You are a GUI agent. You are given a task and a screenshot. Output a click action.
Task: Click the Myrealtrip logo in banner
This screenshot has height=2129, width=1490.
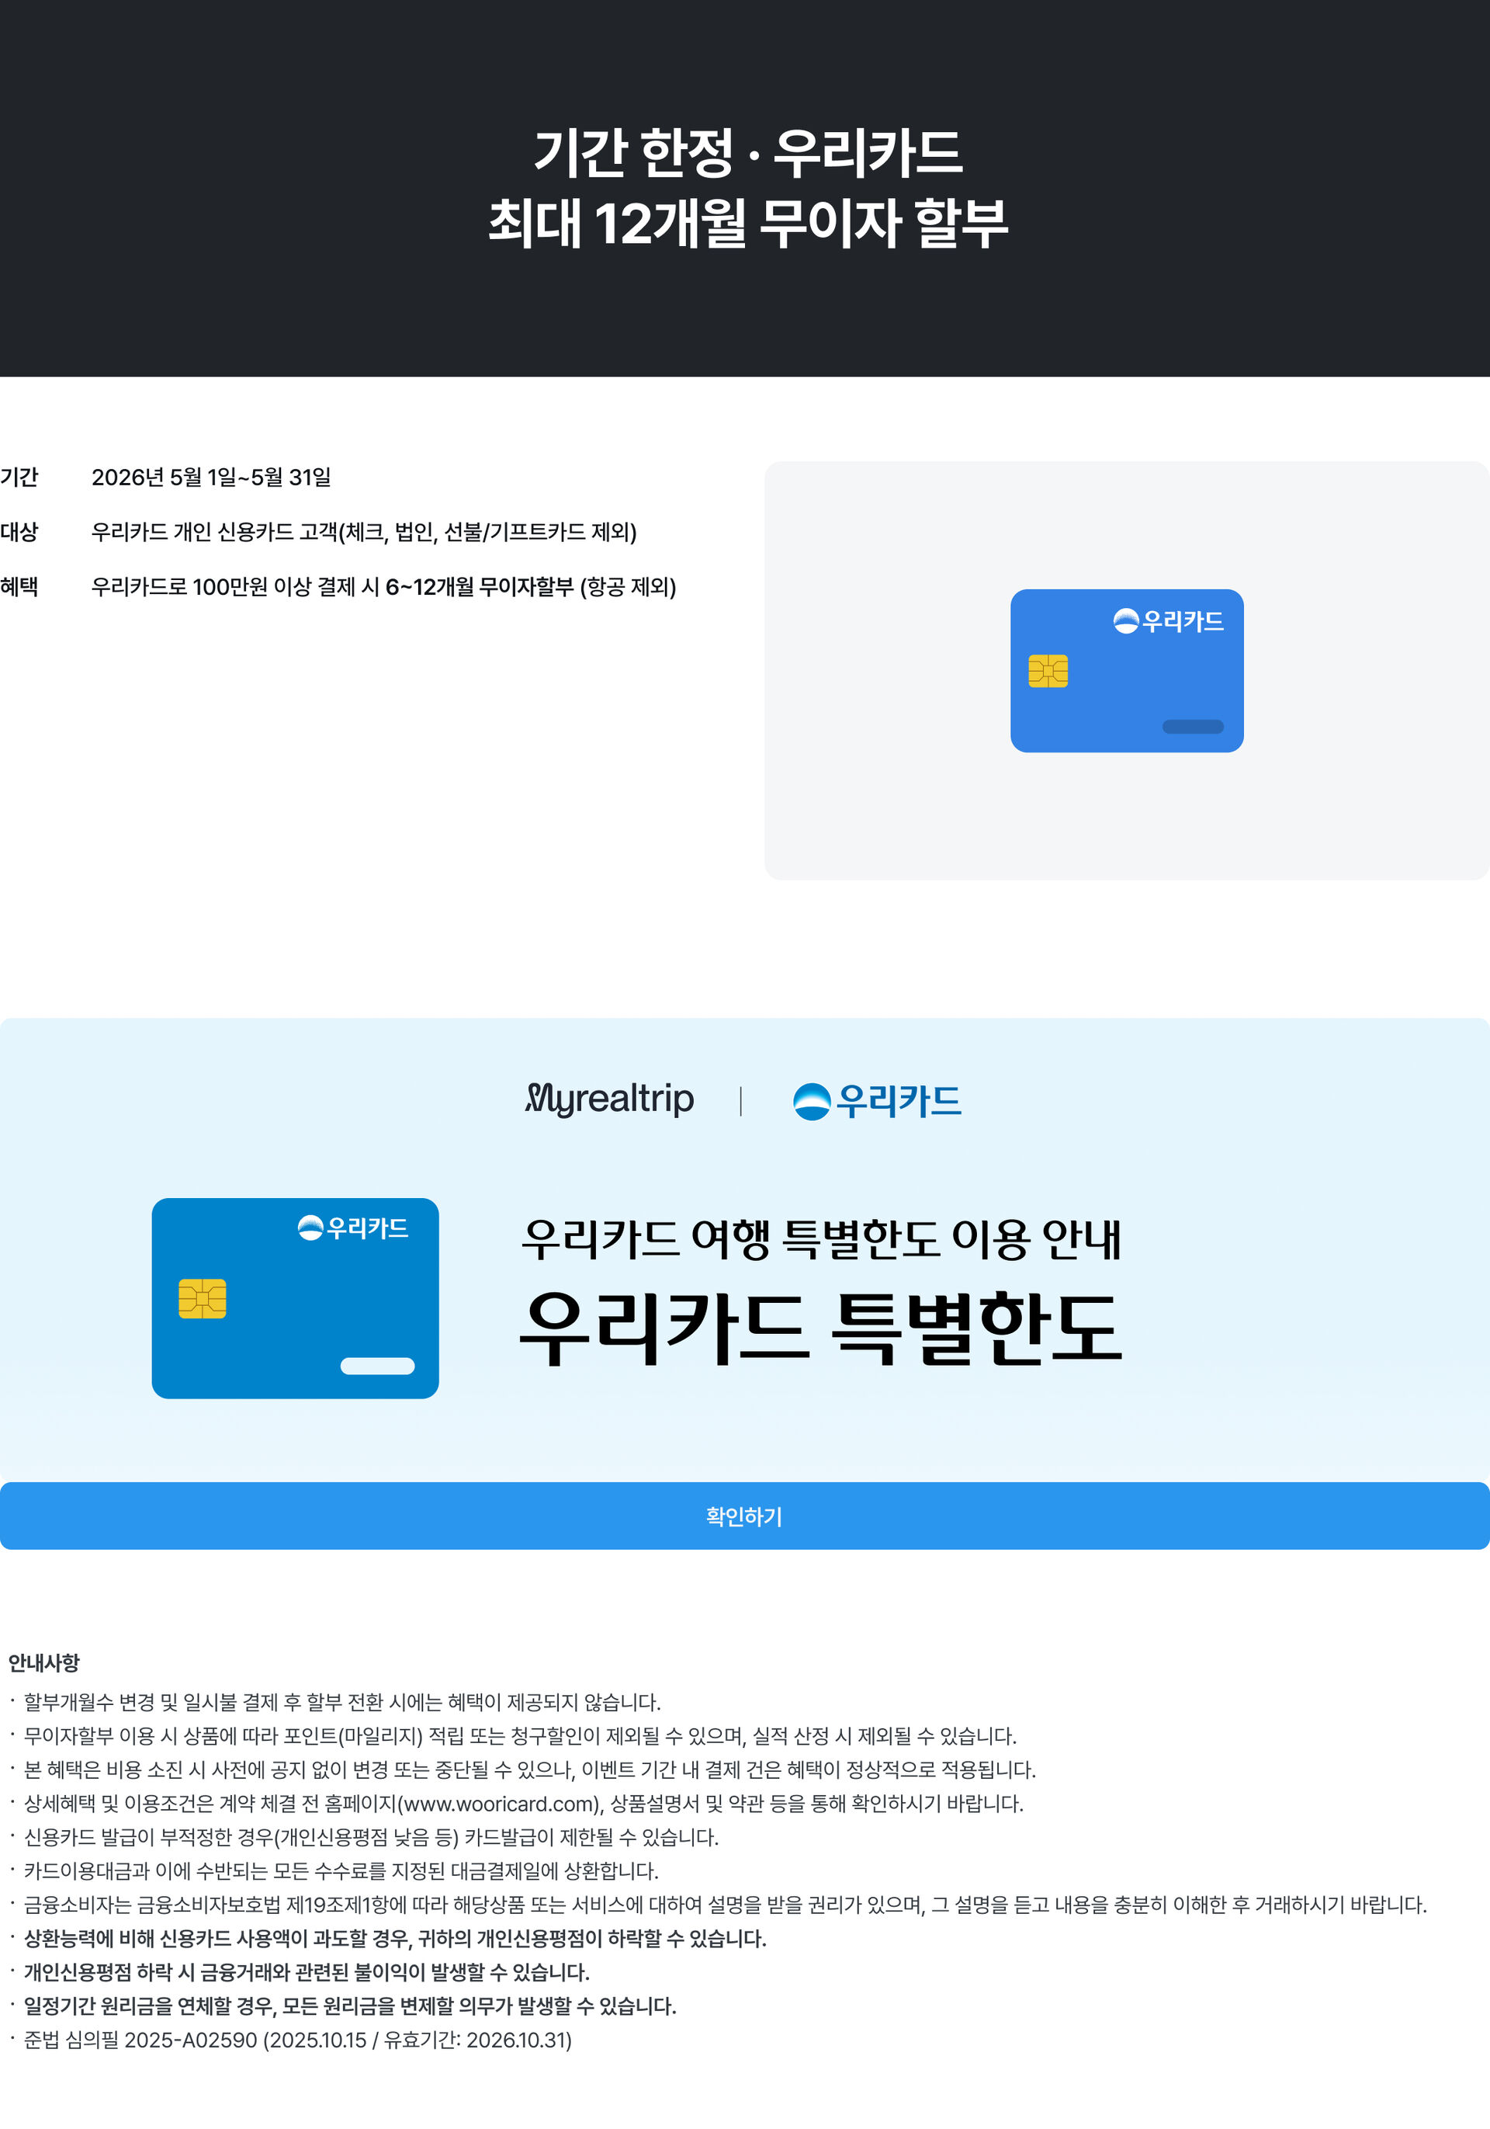[610, 1099]
